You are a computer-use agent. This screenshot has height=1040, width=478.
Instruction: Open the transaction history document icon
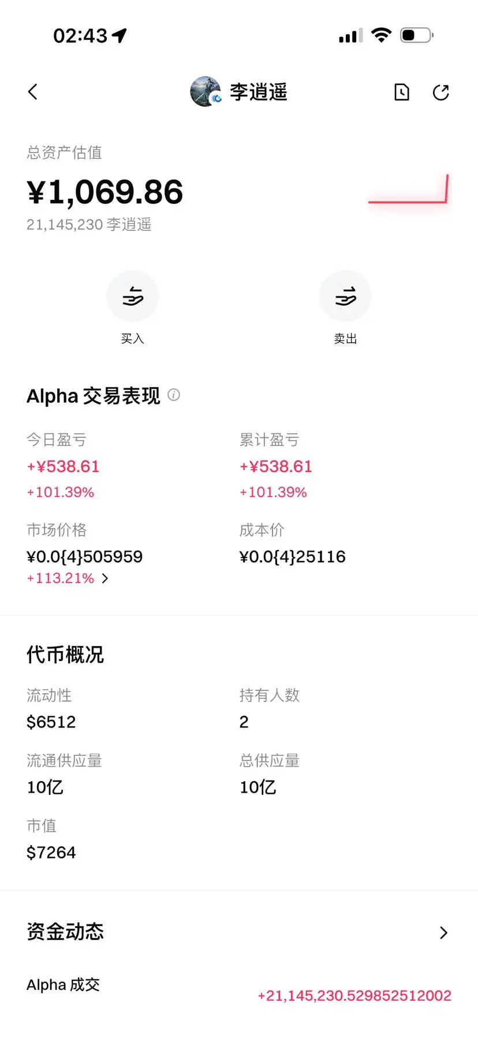point(402,92)
